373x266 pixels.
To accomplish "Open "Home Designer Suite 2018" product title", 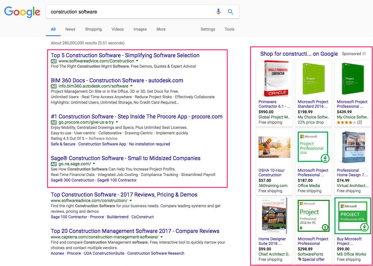I will pos(272,241).
